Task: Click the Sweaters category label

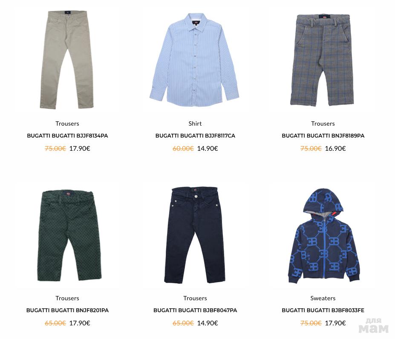Action: [x=323, y=298]
